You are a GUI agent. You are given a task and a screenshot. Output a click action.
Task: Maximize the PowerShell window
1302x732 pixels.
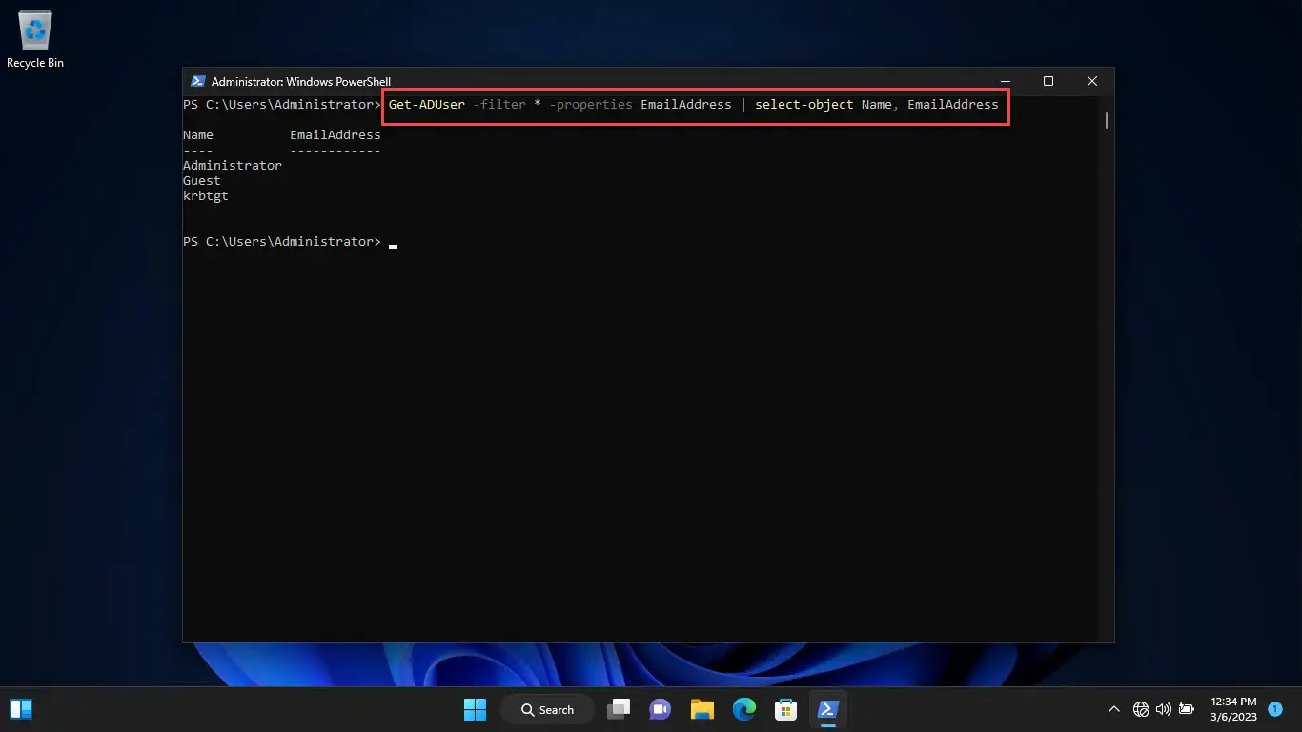(1048, 82)
